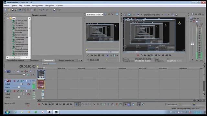Click the Split event icon in the bottom toolbar
This screenshot has width=207, height=116.
click(x=109, y=104)
